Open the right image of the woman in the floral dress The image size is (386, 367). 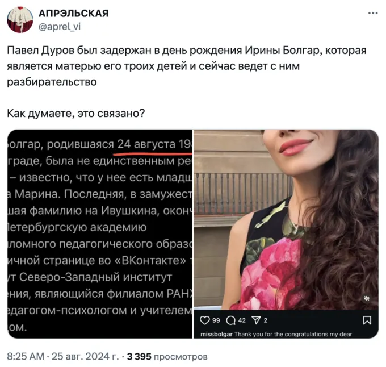tap(286, 219)
